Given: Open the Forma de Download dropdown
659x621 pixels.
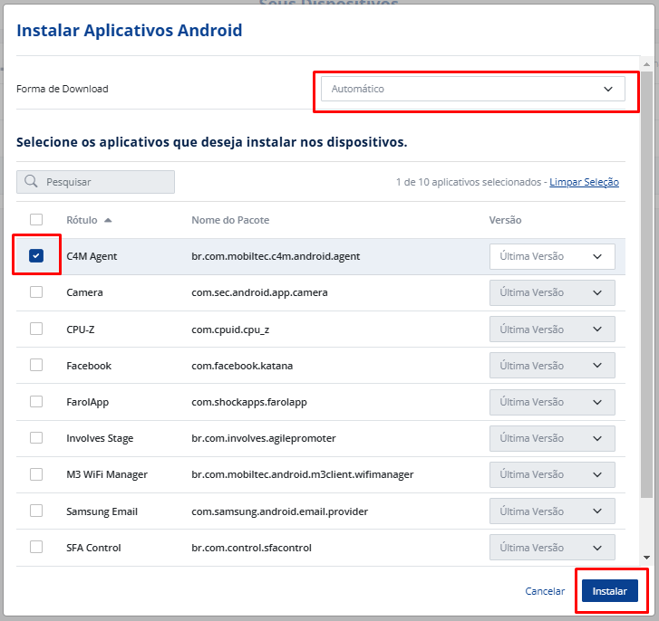Looking at the screenshot, I should tap(473, 89).
